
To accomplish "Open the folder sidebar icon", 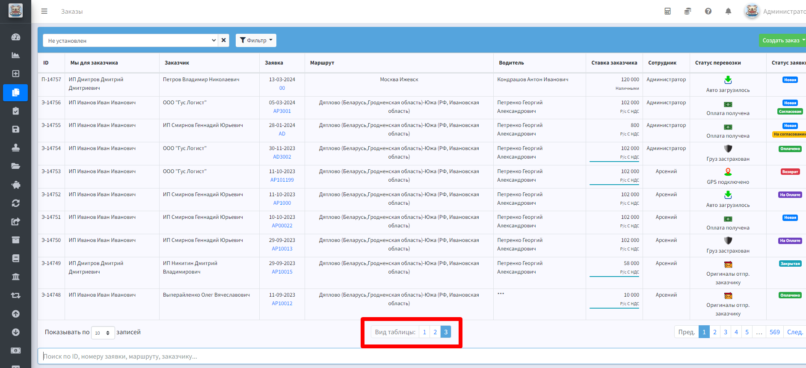I will [15, 166].
